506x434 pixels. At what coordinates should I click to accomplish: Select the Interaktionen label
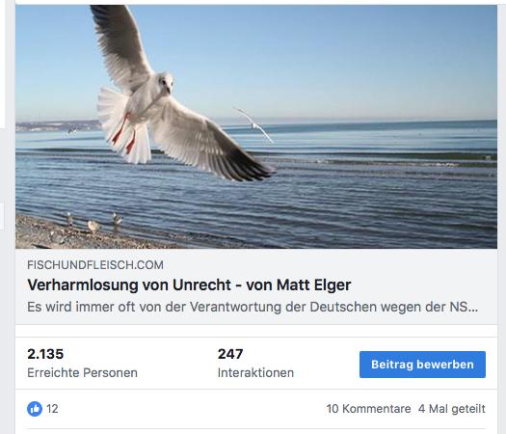255,372
